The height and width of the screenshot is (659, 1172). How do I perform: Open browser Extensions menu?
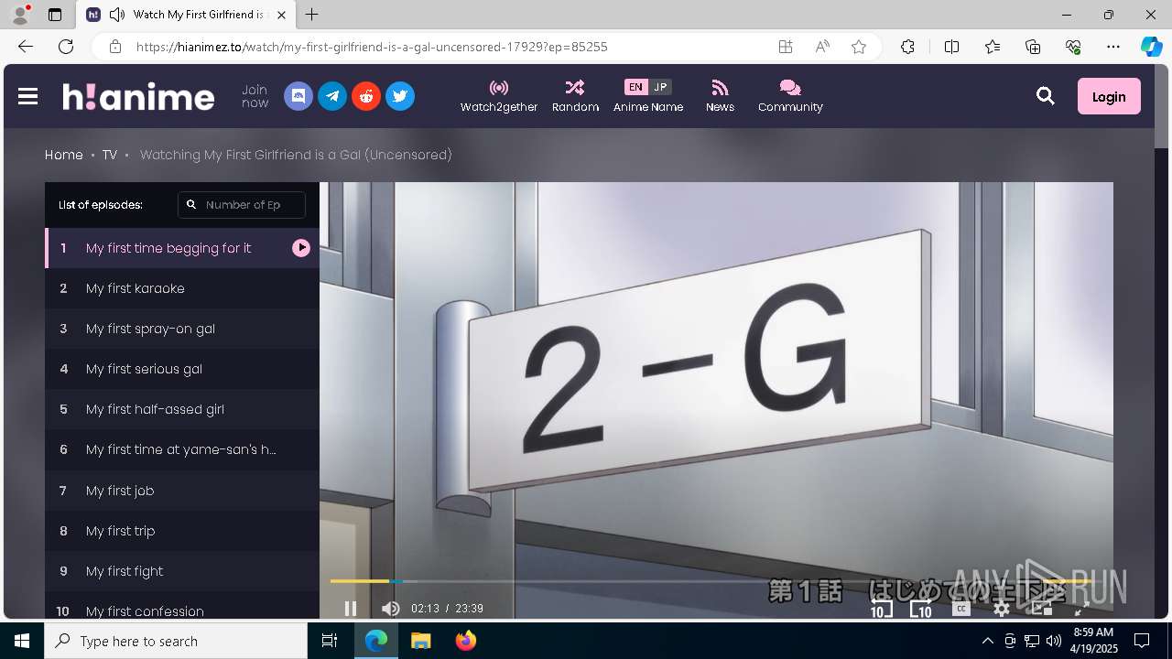pos(907,47)
